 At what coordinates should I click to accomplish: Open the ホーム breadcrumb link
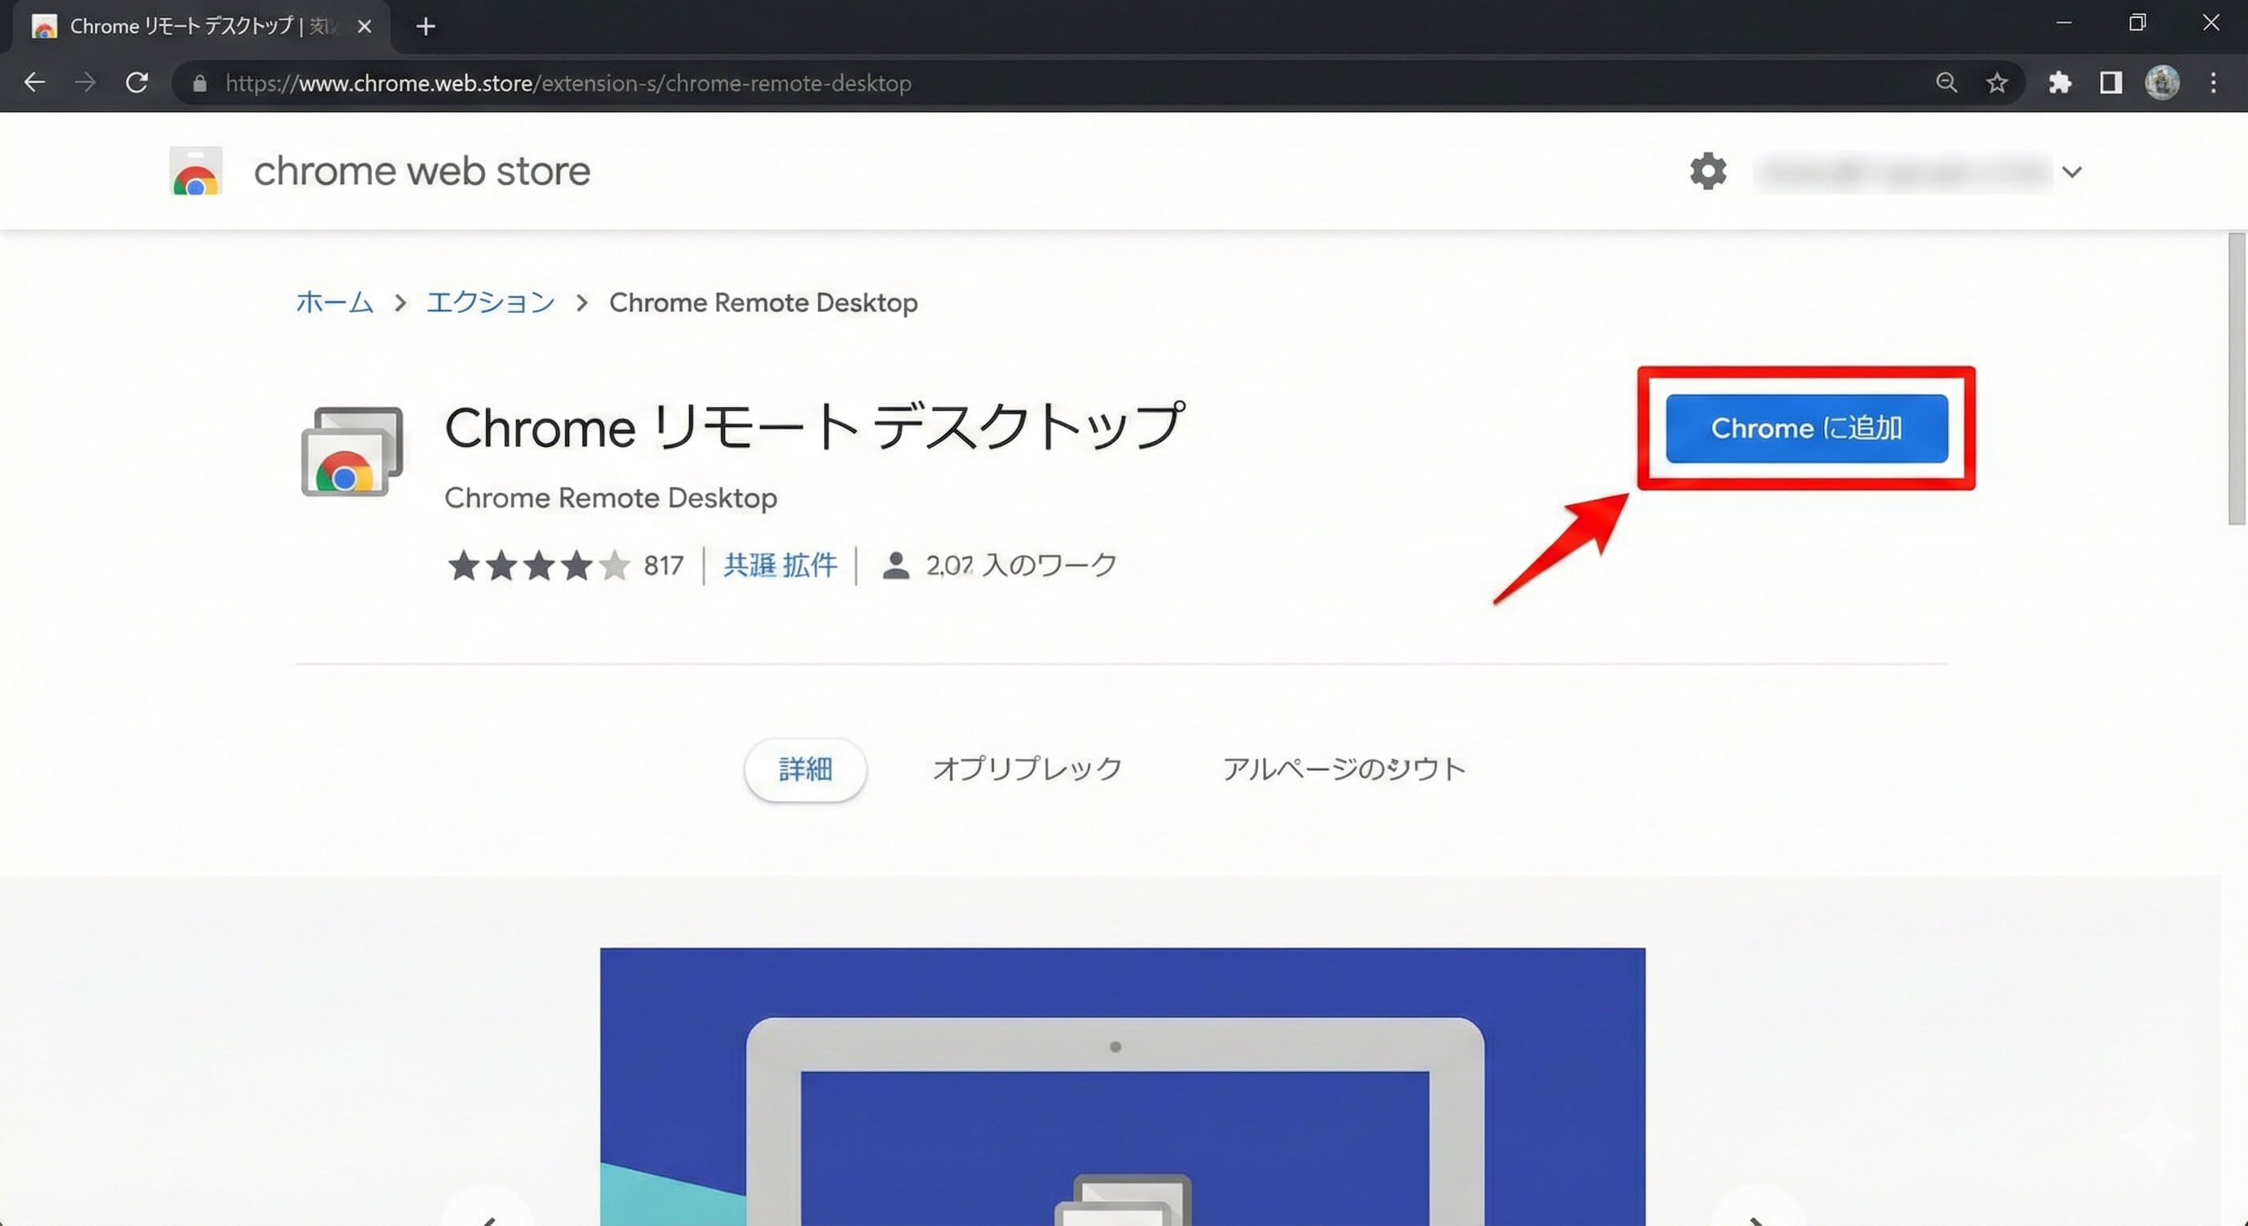(334, 302)
